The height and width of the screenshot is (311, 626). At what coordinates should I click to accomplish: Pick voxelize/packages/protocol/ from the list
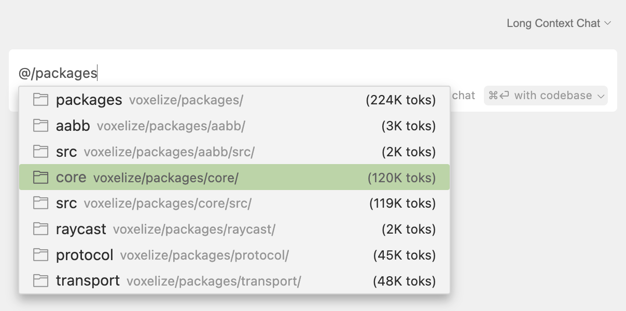coord(233,255)
